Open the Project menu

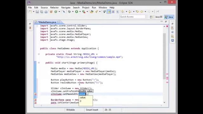point(86,8)
